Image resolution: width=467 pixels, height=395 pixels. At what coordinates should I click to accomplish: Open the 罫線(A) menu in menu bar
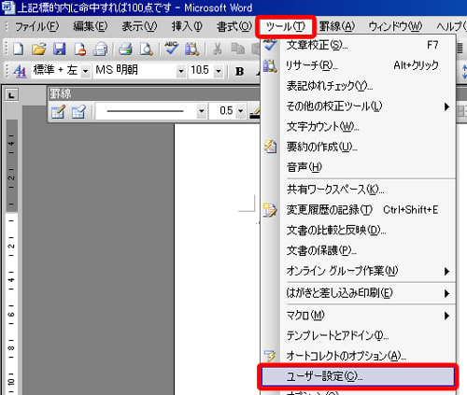pyautogui.click(x=337, y=26)
